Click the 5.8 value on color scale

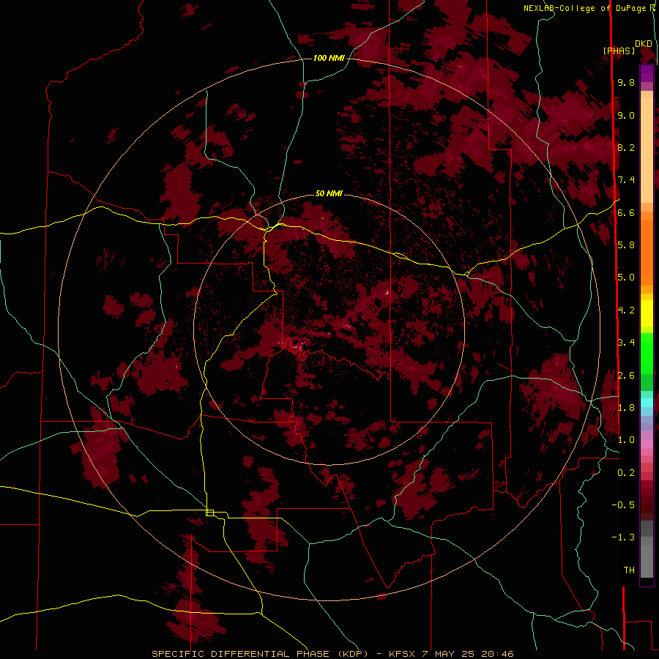626,245
